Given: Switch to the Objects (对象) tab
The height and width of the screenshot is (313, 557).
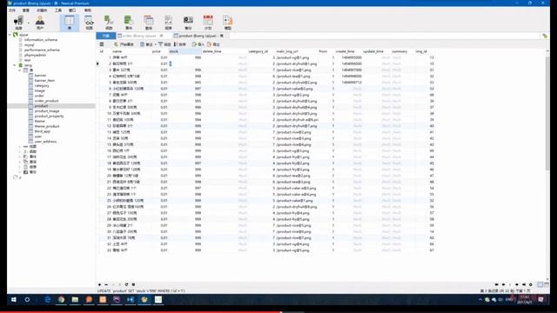Looking at the screenshot, I should [106, 36].
